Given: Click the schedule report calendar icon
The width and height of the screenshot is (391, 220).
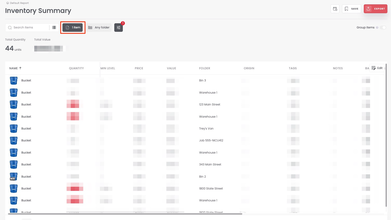Looking at the screenshot, I should [x=335, y=9].
